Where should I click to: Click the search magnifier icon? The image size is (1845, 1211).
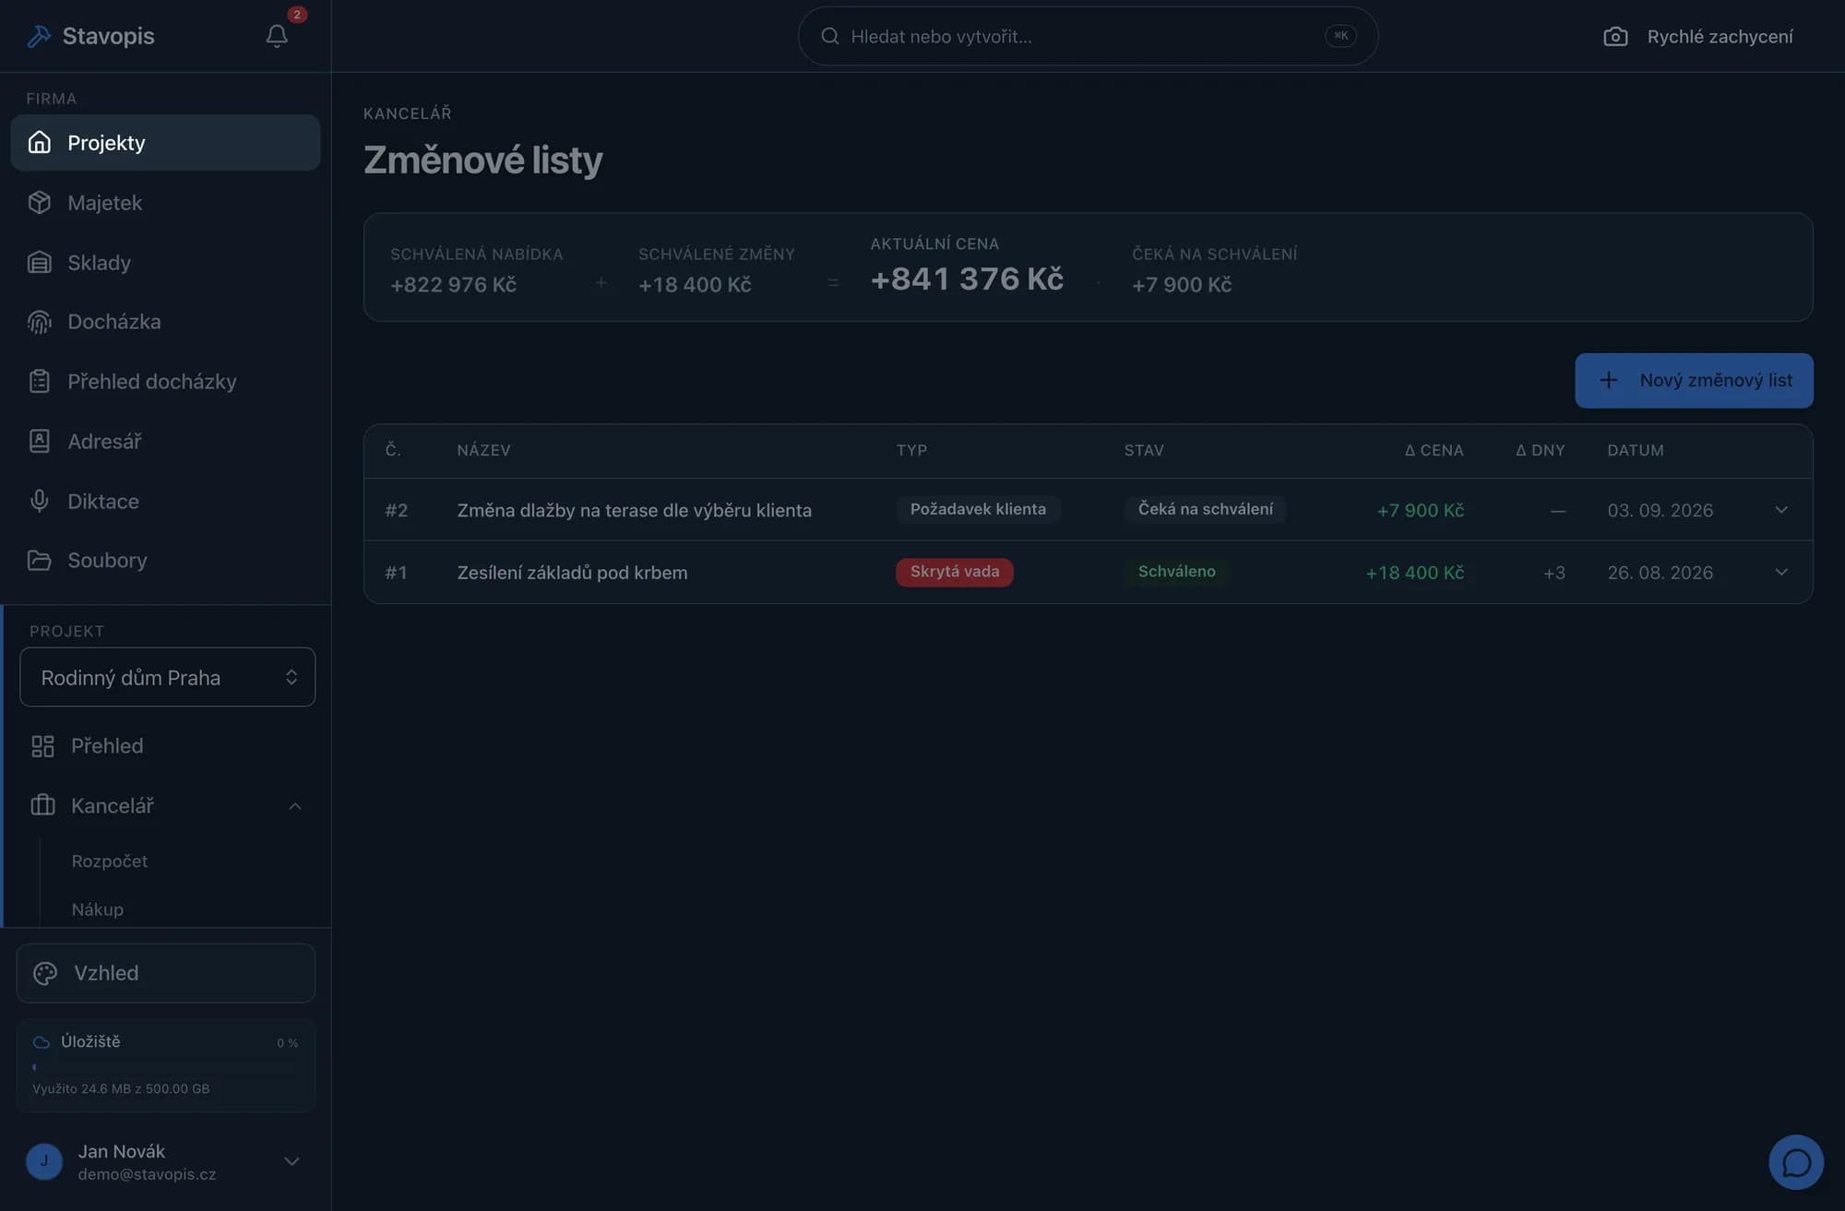pos(829,36)
